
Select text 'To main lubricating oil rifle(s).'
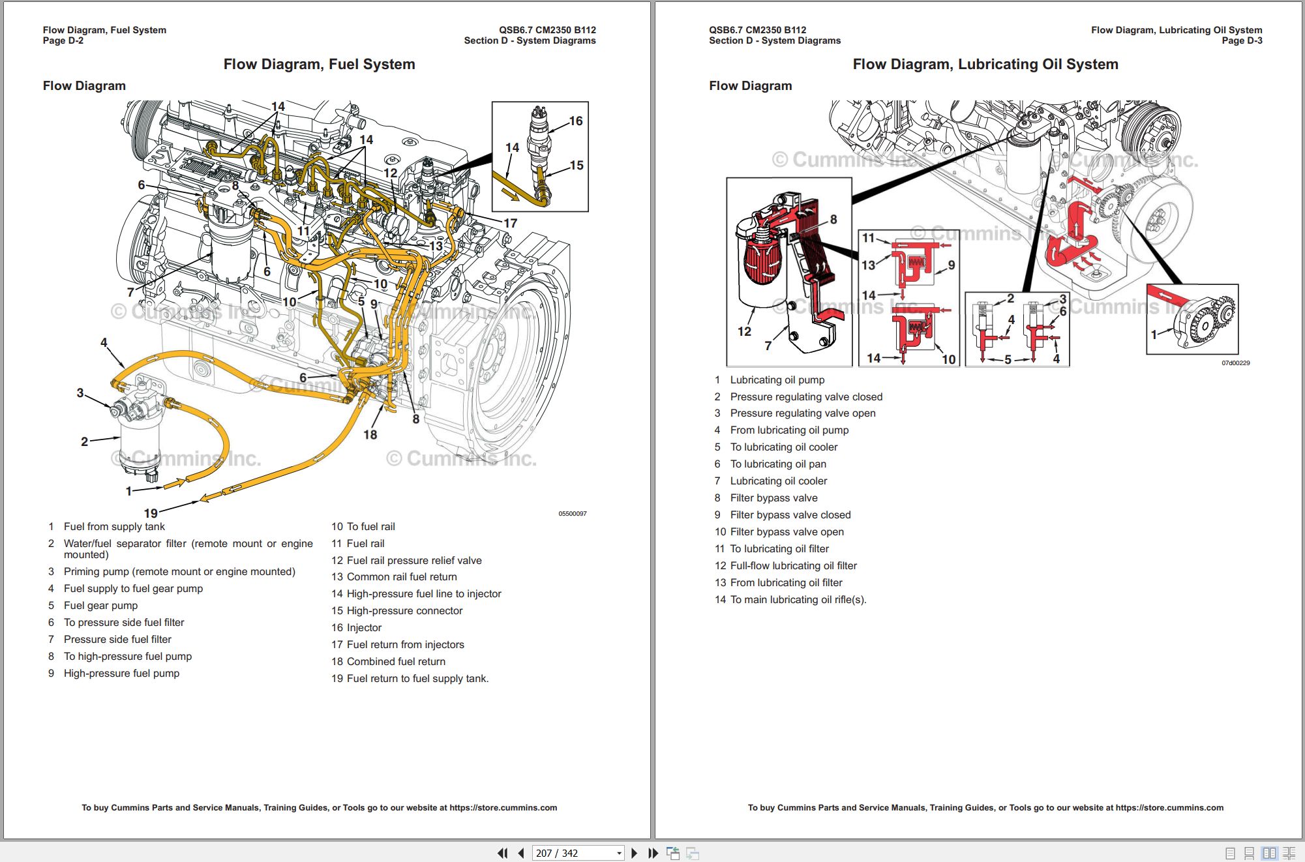pos(798,599)
